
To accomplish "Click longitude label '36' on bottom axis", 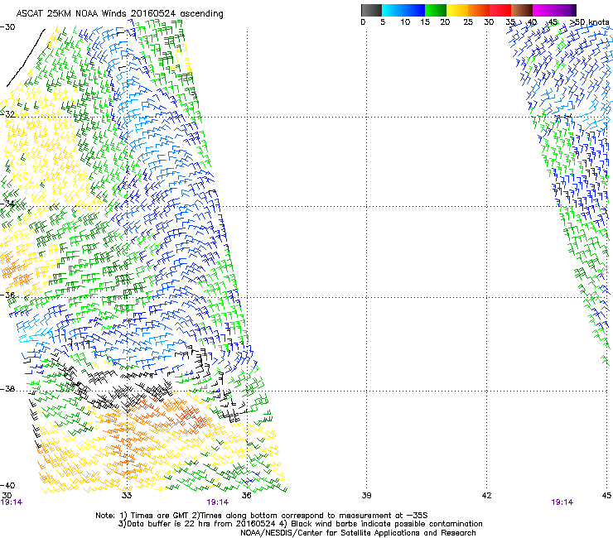I will pyautogui.click(x=247, y=496).
